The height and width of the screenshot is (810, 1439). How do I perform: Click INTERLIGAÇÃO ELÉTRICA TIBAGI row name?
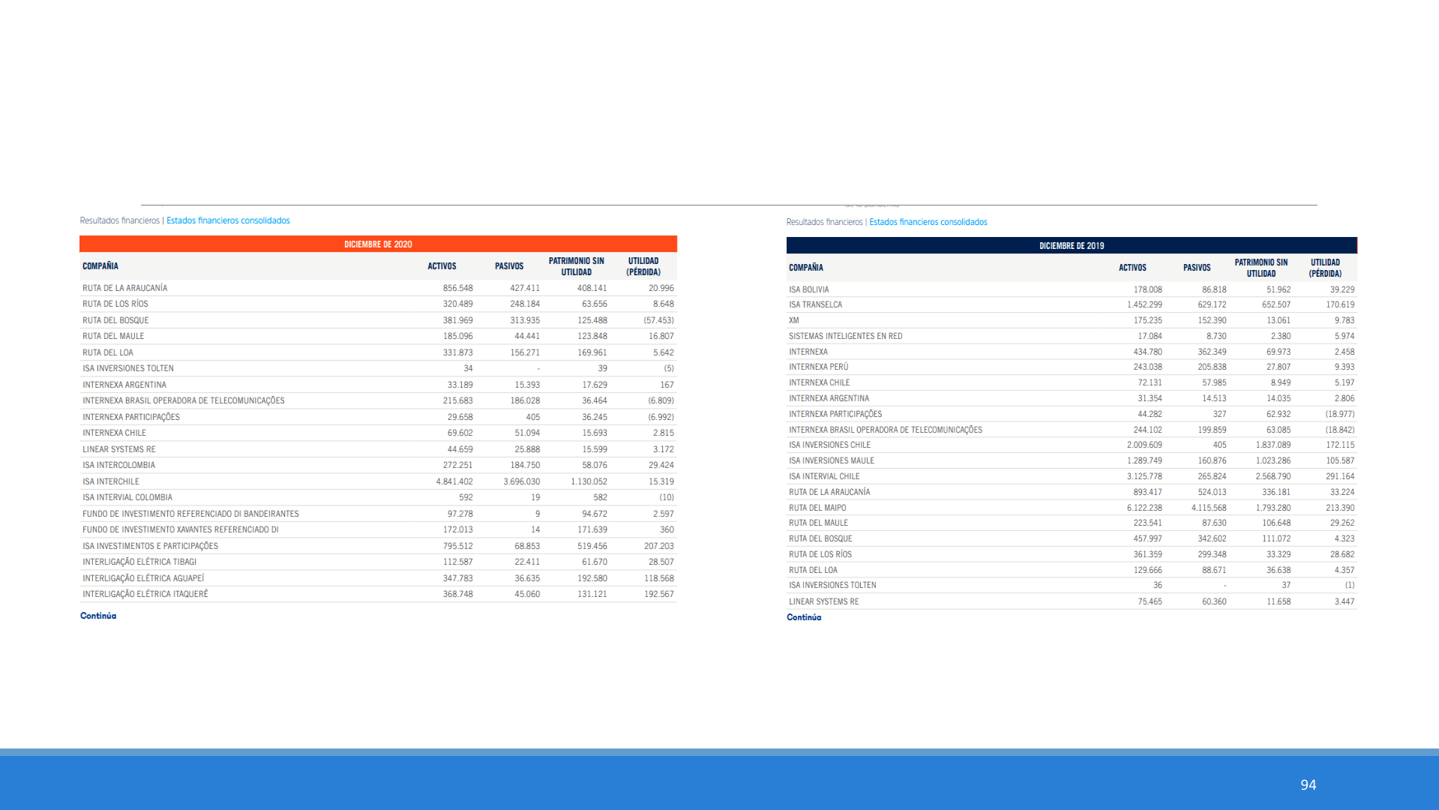point(139,562)
